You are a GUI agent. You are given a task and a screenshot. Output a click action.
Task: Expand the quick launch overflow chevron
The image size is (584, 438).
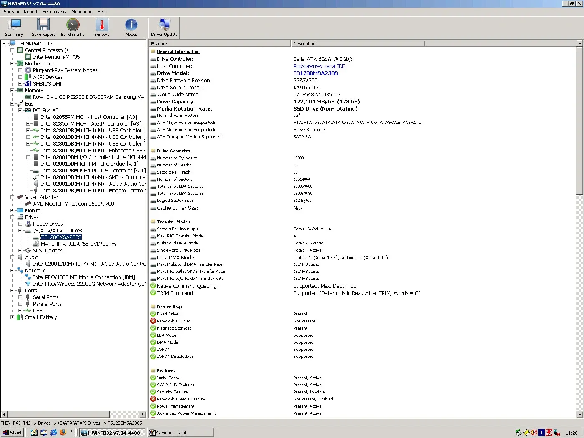[72, 431]
